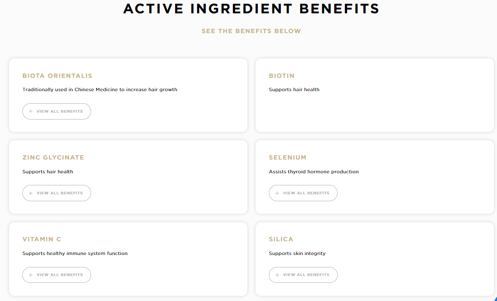
Task: Click the Active Ingredient Benefits page title
Action: 251,9
